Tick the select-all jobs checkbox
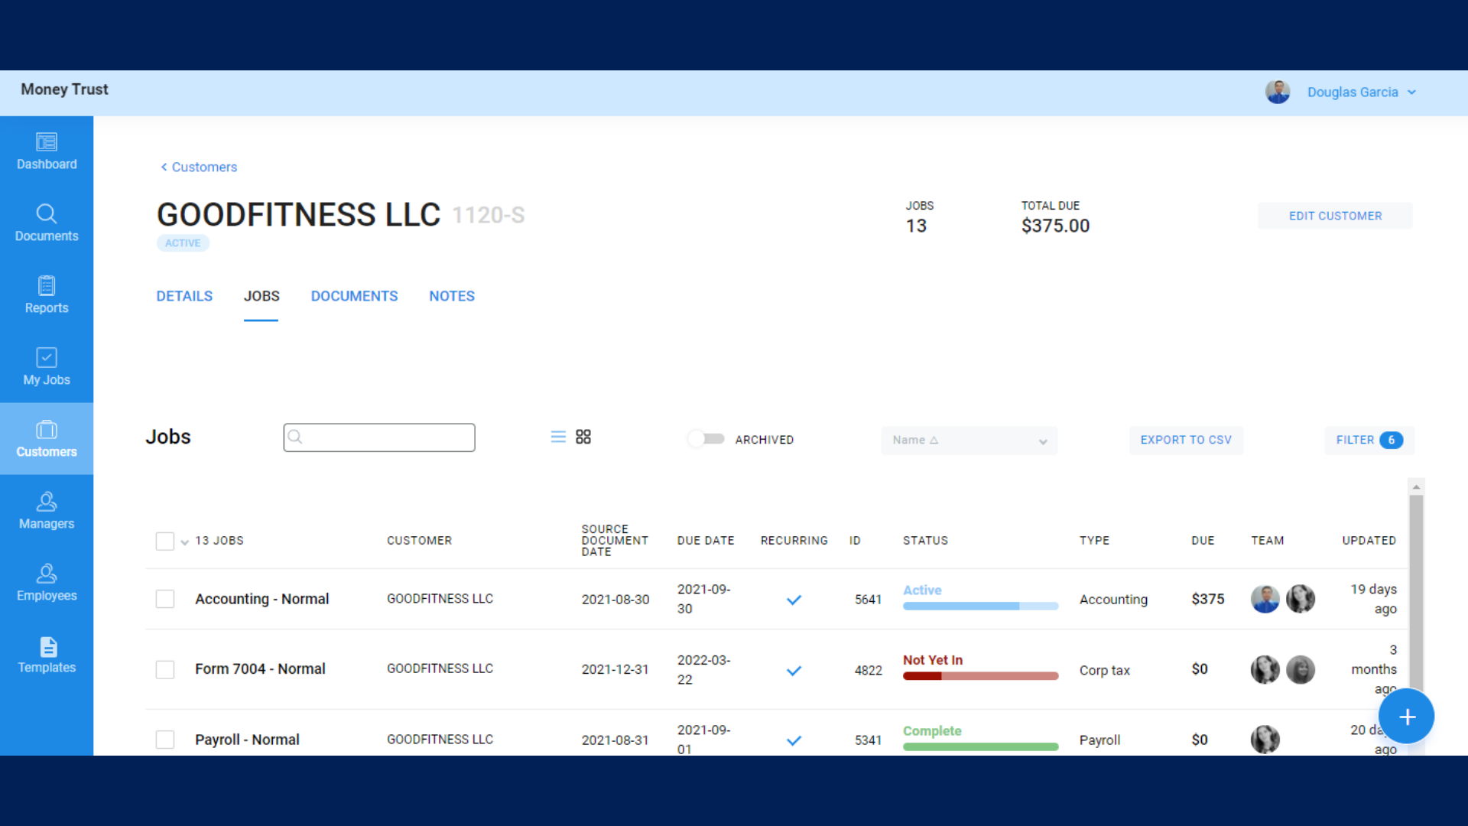The image size is (1468, 826). point(165,541)
